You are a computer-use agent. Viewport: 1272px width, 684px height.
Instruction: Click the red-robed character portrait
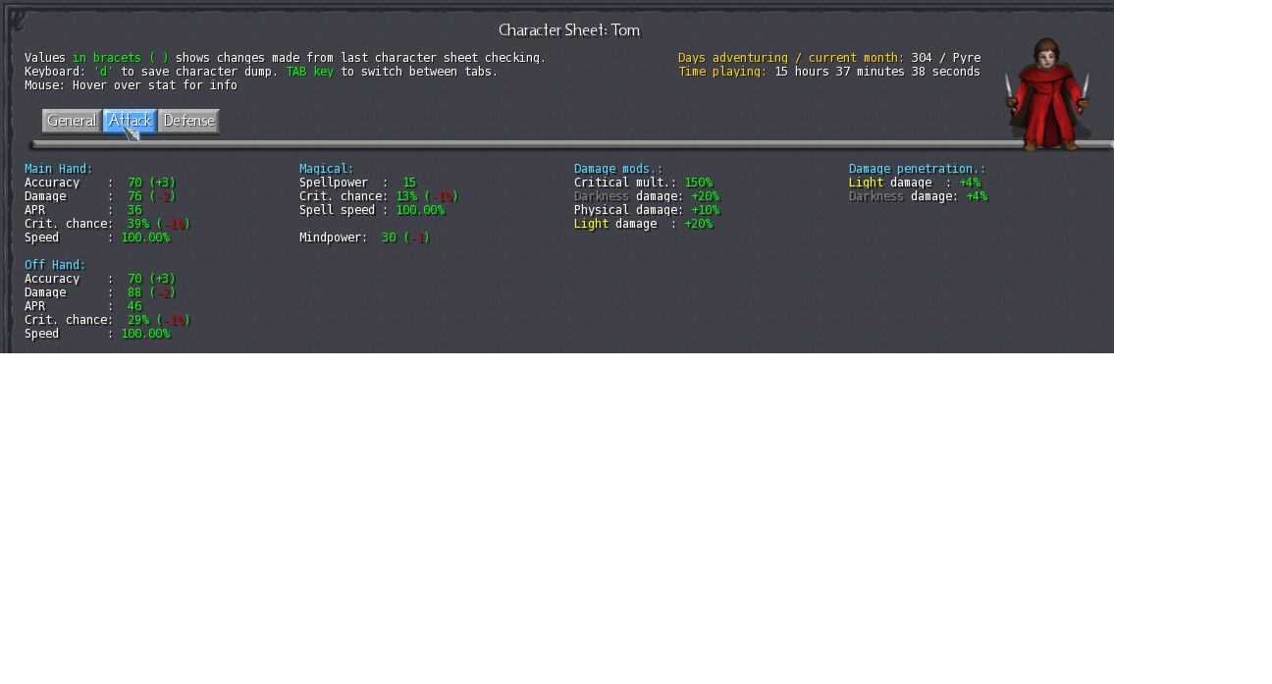tap(1047, 95)
